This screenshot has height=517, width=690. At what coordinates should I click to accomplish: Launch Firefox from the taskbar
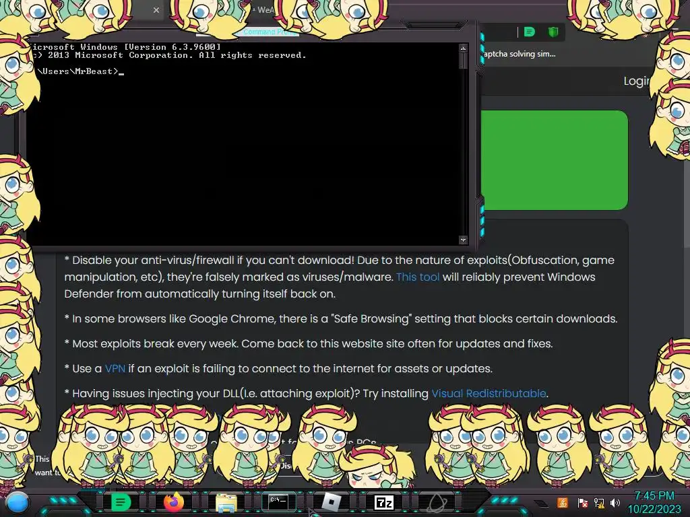(x=173, y=502)
